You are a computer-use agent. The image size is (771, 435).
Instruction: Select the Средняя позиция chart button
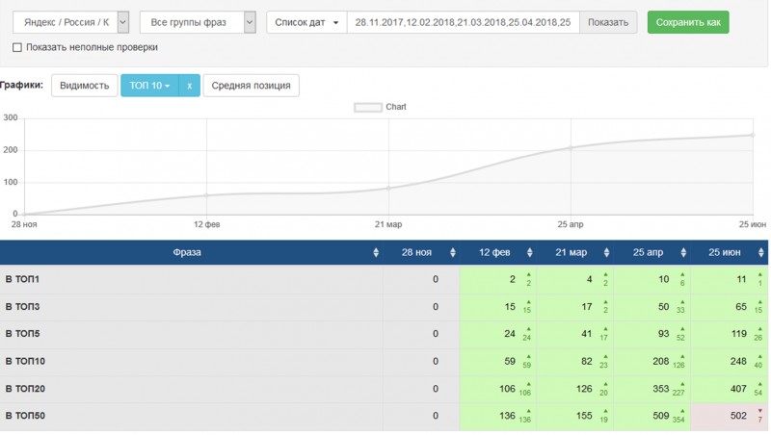(251, 86)
